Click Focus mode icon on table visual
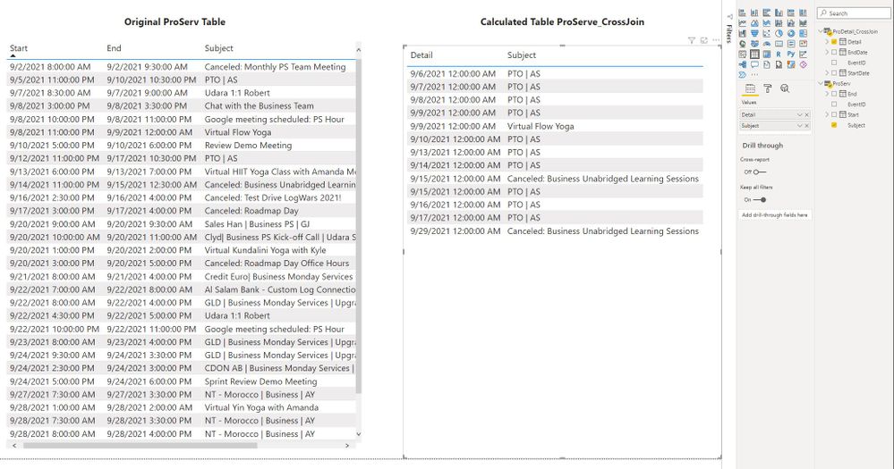This screenshot has height=469, width=894. (703, 40)
